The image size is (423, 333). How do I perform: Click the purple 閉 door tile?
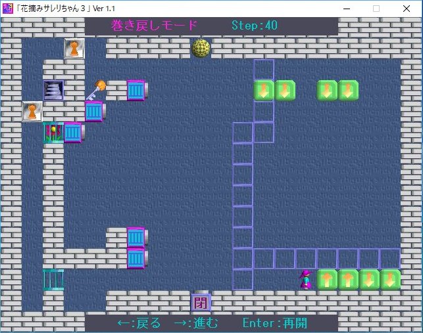[x=201, y=302]
